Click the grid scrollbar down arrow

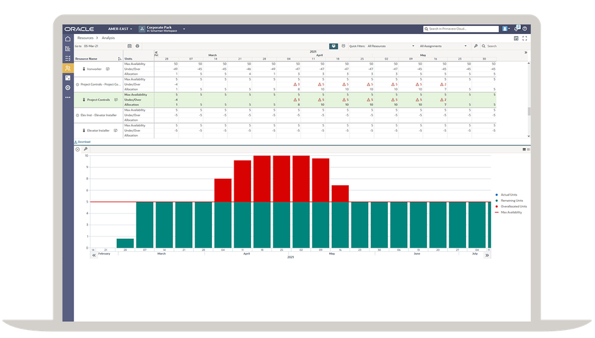pyautogui.click(x=529, y=136)
